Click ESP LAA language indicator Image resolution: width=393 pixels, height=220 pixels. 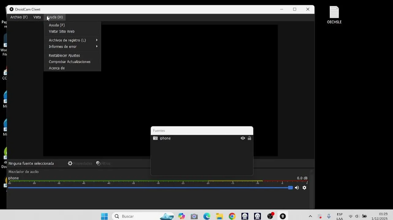point(340,216)
